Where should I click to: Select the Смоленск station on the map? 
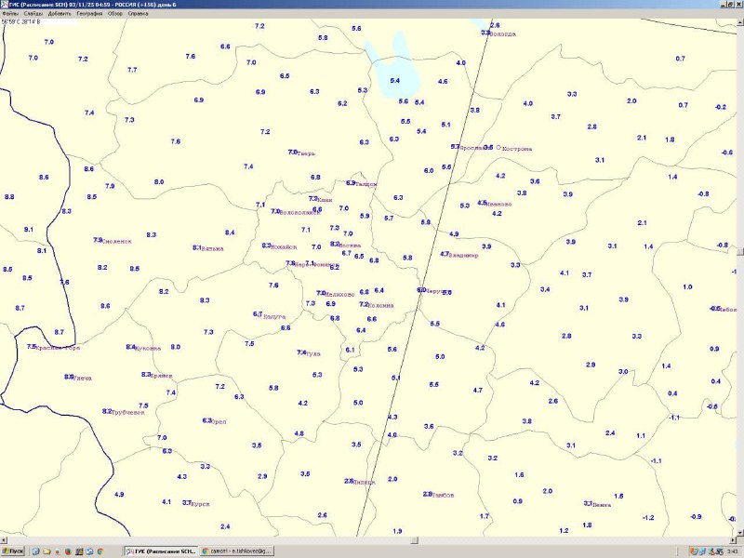pos(99,240)
